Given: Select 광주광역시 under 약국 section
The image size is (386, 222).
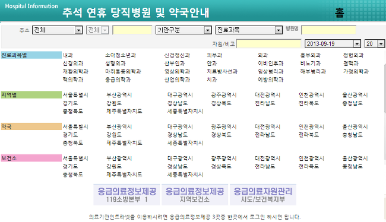Looking at the screenshot, I should click(224, 127).
